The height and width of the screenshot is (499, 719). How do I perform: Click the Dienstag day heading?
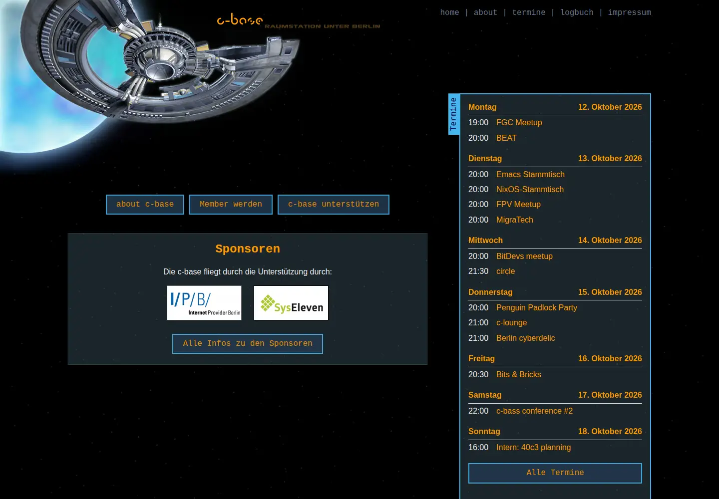pyautogui.click(x=485, y=159)
